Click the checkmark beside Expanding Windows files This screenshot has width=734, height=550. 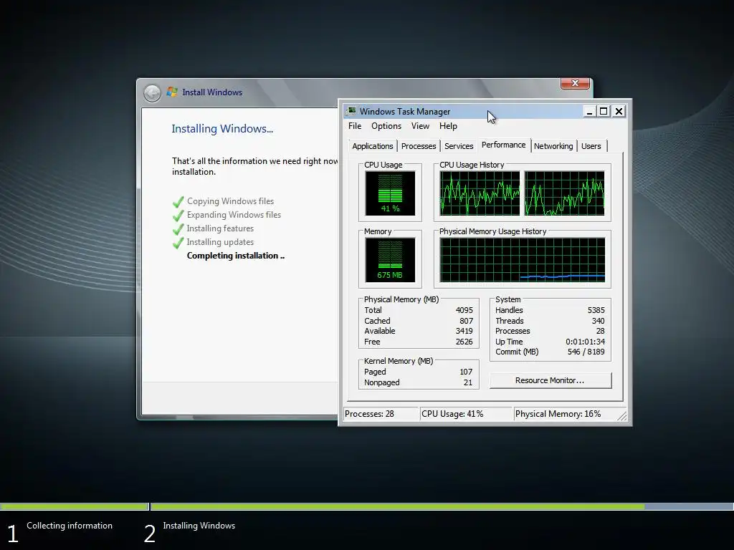(x=178, y=216)
